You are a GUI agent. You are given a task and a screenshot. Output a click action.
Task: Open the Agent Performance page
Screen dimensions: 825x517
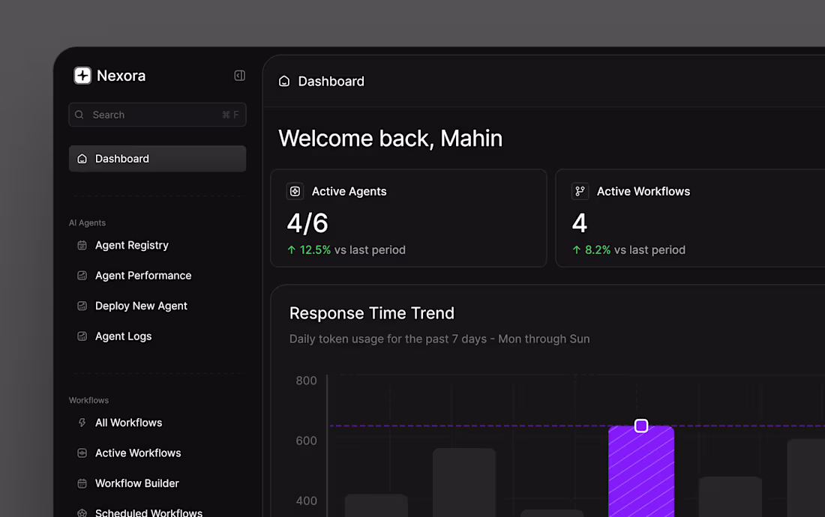(x=142, y=275)
